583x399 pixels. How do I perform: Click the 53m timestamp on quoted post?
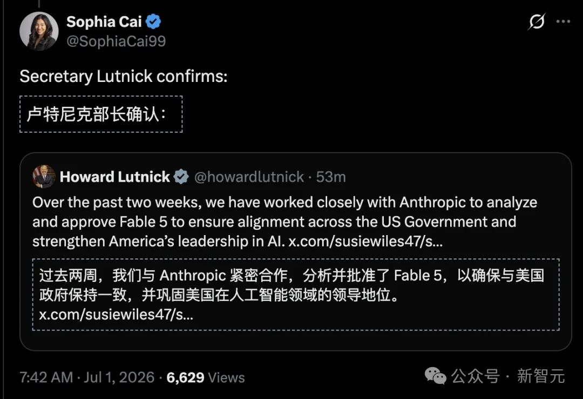click(331, 177)
